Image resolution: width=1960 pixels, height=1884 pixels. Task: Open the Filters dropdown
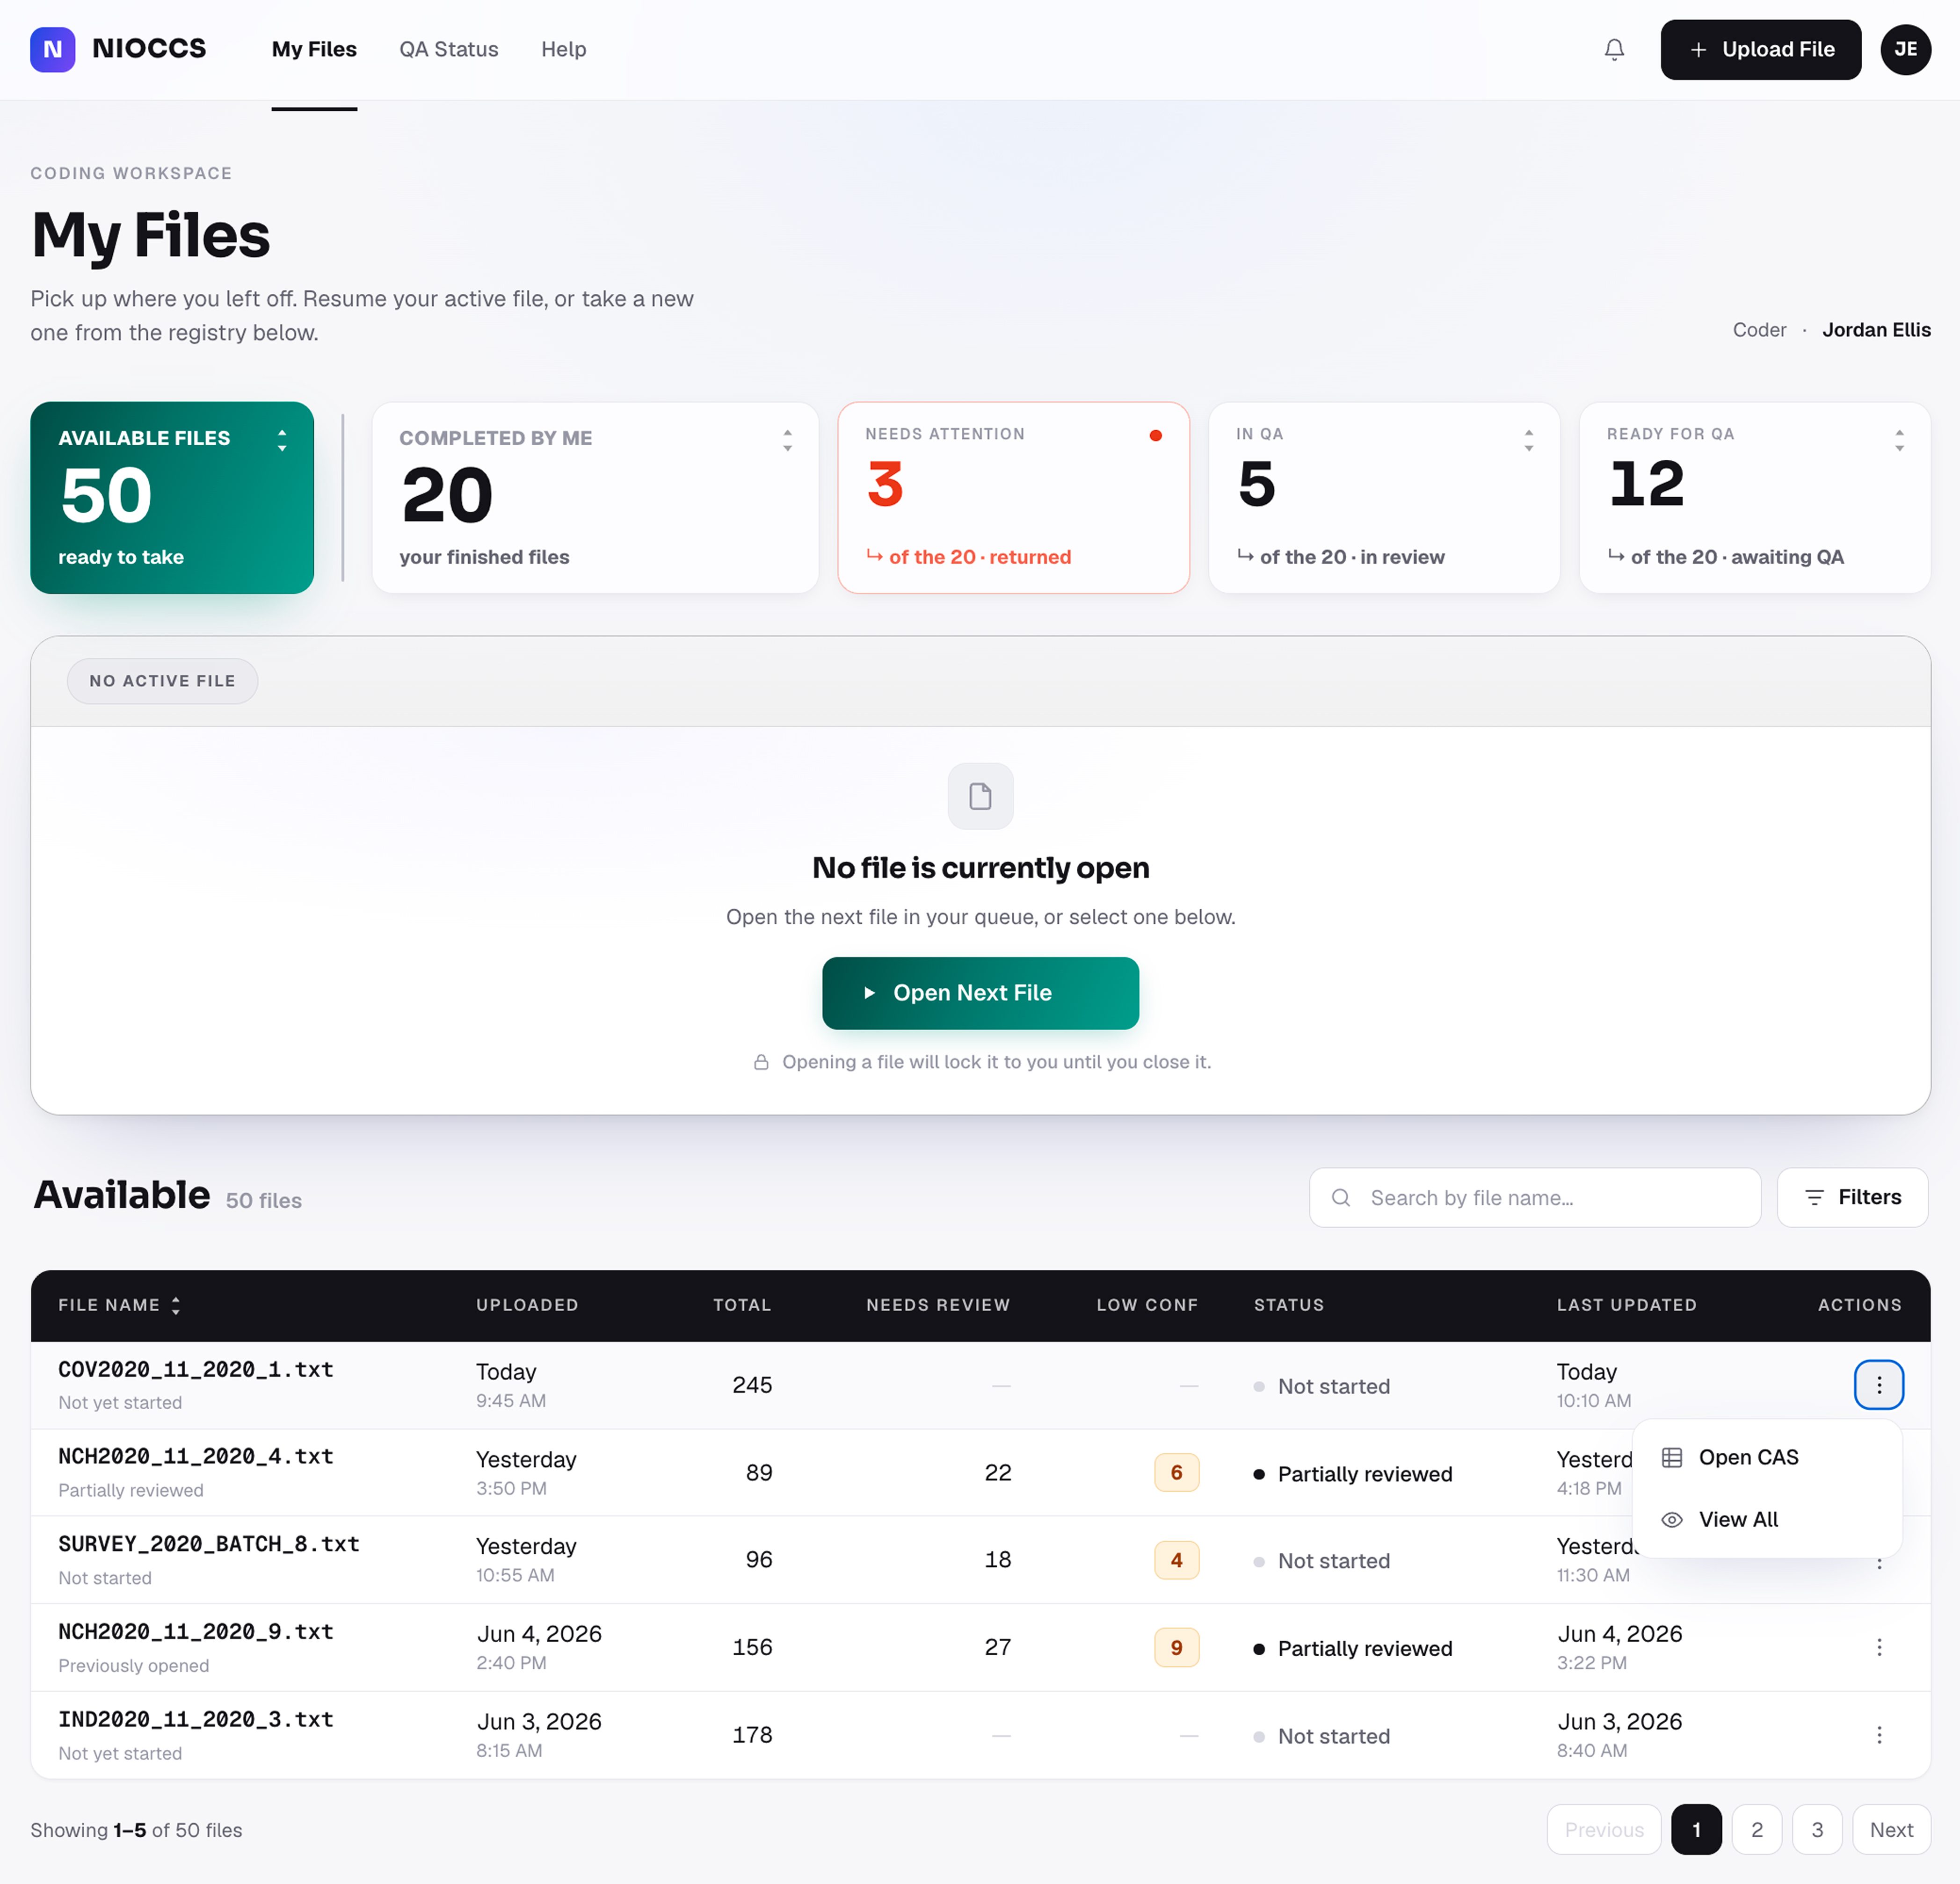point(1852,1197)
